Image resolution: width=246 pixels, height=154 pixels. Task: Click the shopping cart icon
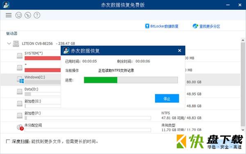tap(19, 15)
